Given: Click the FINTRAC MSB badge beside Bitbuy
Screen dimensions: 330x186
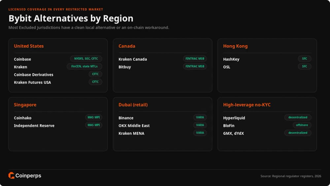Looking at the screenshot, I should (x=195, y=66).
